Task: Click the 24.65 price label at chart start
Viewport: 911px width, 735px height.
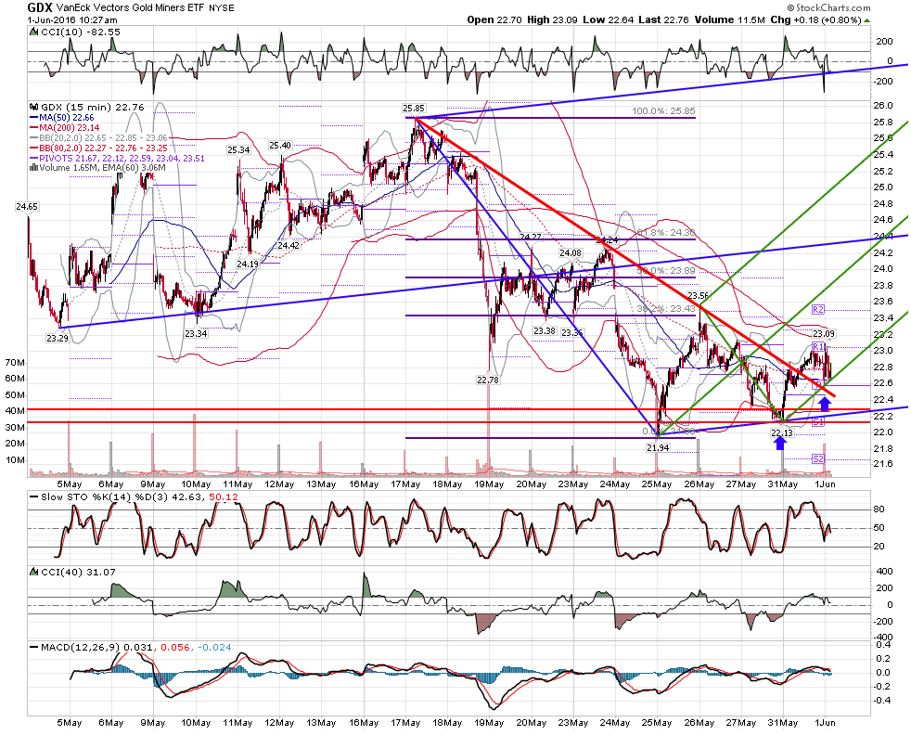Action: coord(27,206)
